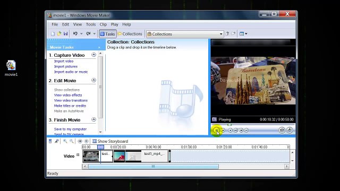
Task: Toggle the Collections pane button
Action: click(x=130, y=34)
